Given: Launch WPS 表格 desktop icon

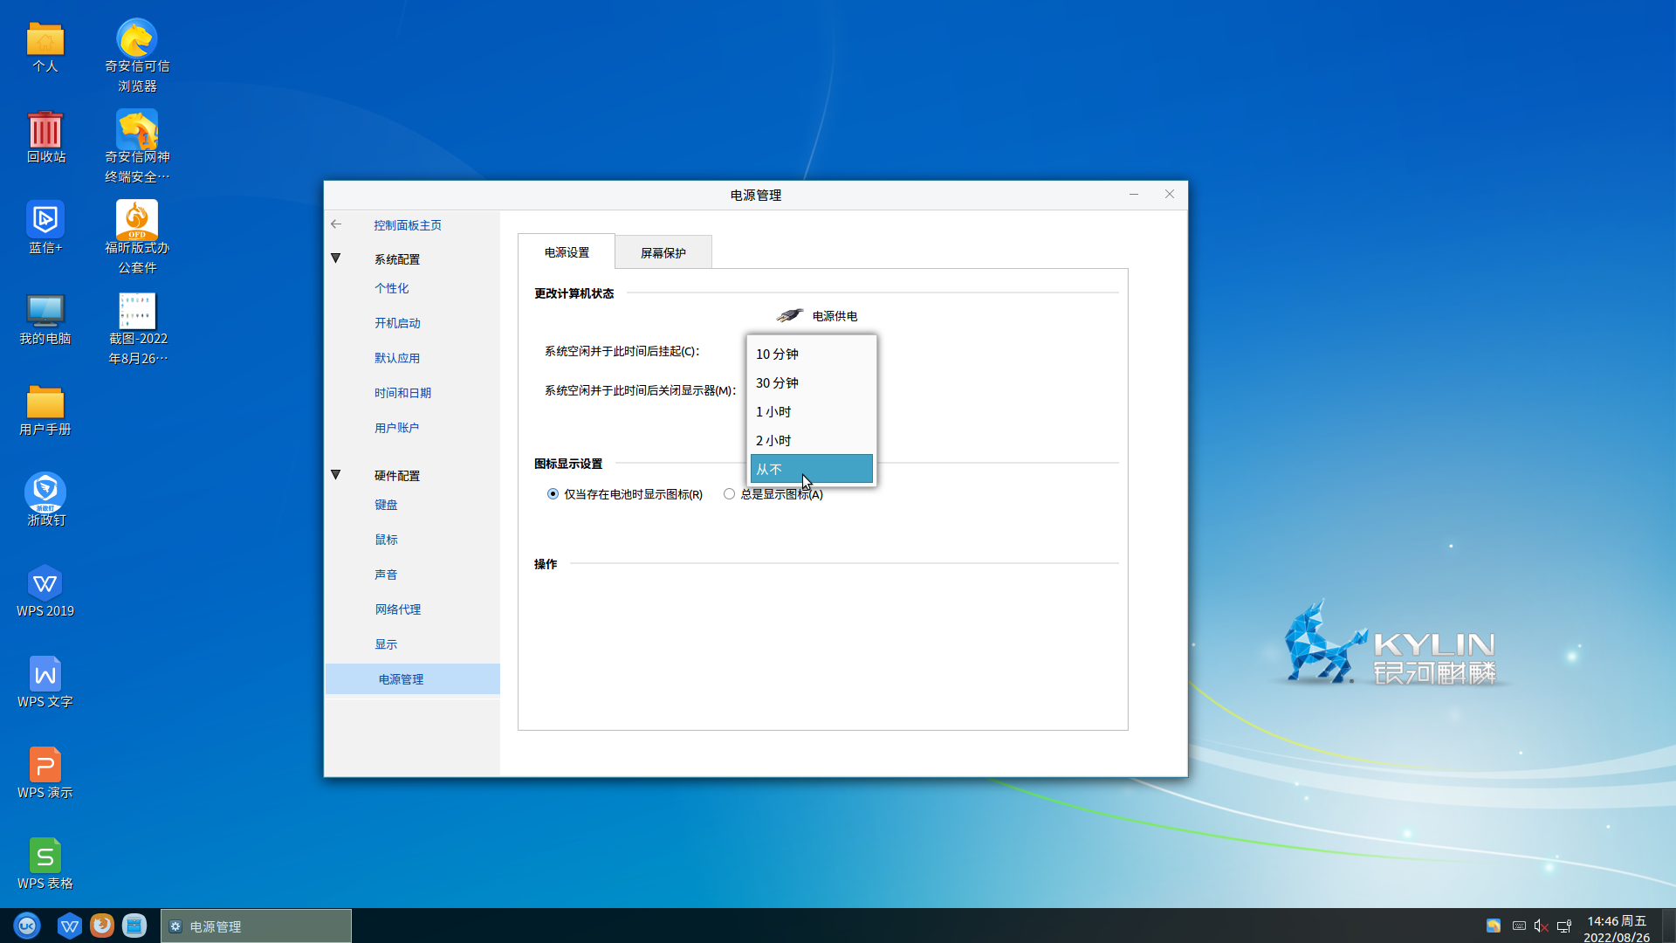Looking at the screenshot, I should [x=45, y=856].
